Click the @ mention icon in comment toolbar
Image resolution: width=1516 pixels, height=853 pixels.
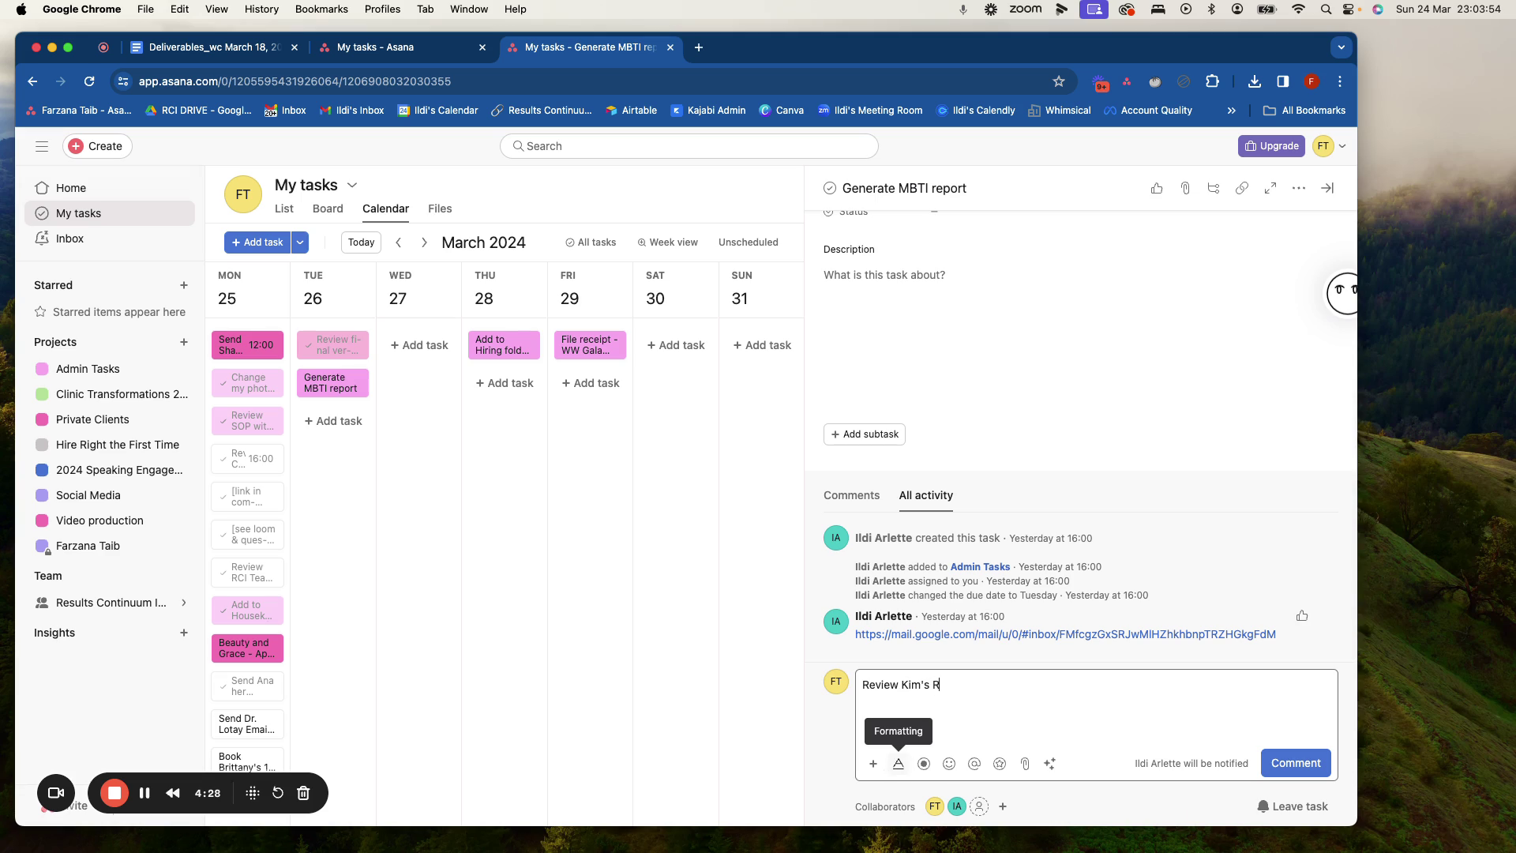(x=974, y=764)
